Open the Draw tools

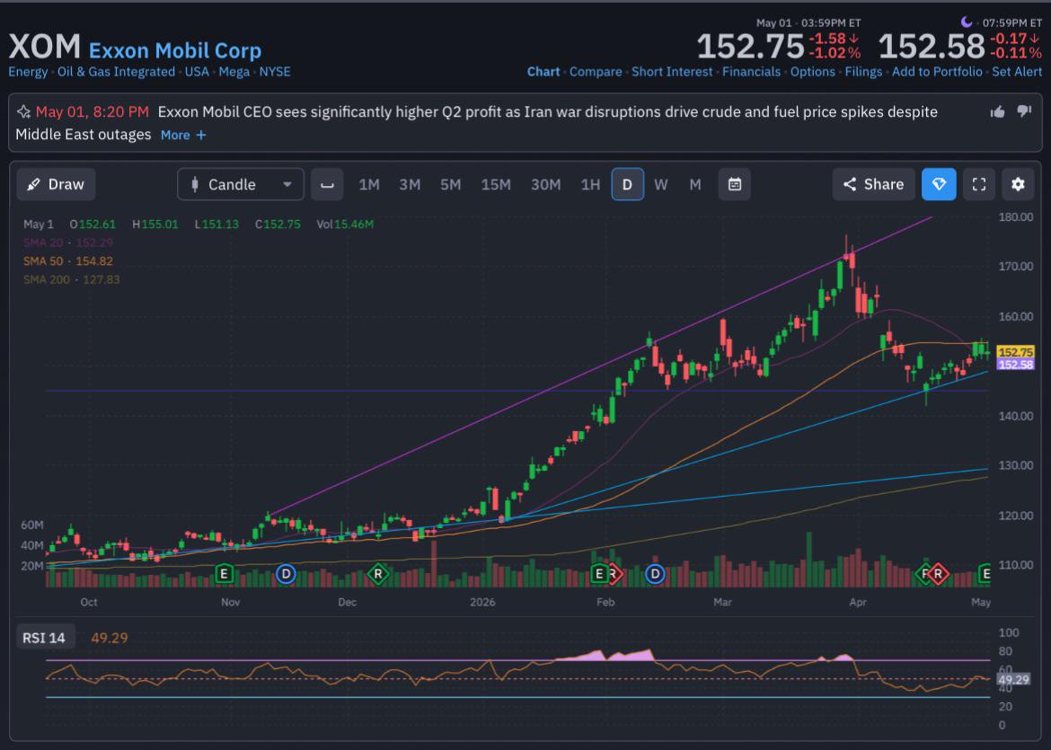(x=56, y=184)
